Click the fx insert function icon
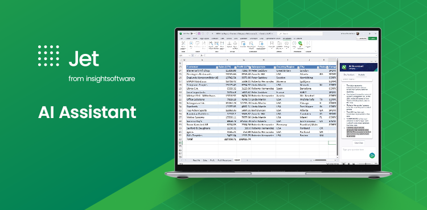 [201, 56]
